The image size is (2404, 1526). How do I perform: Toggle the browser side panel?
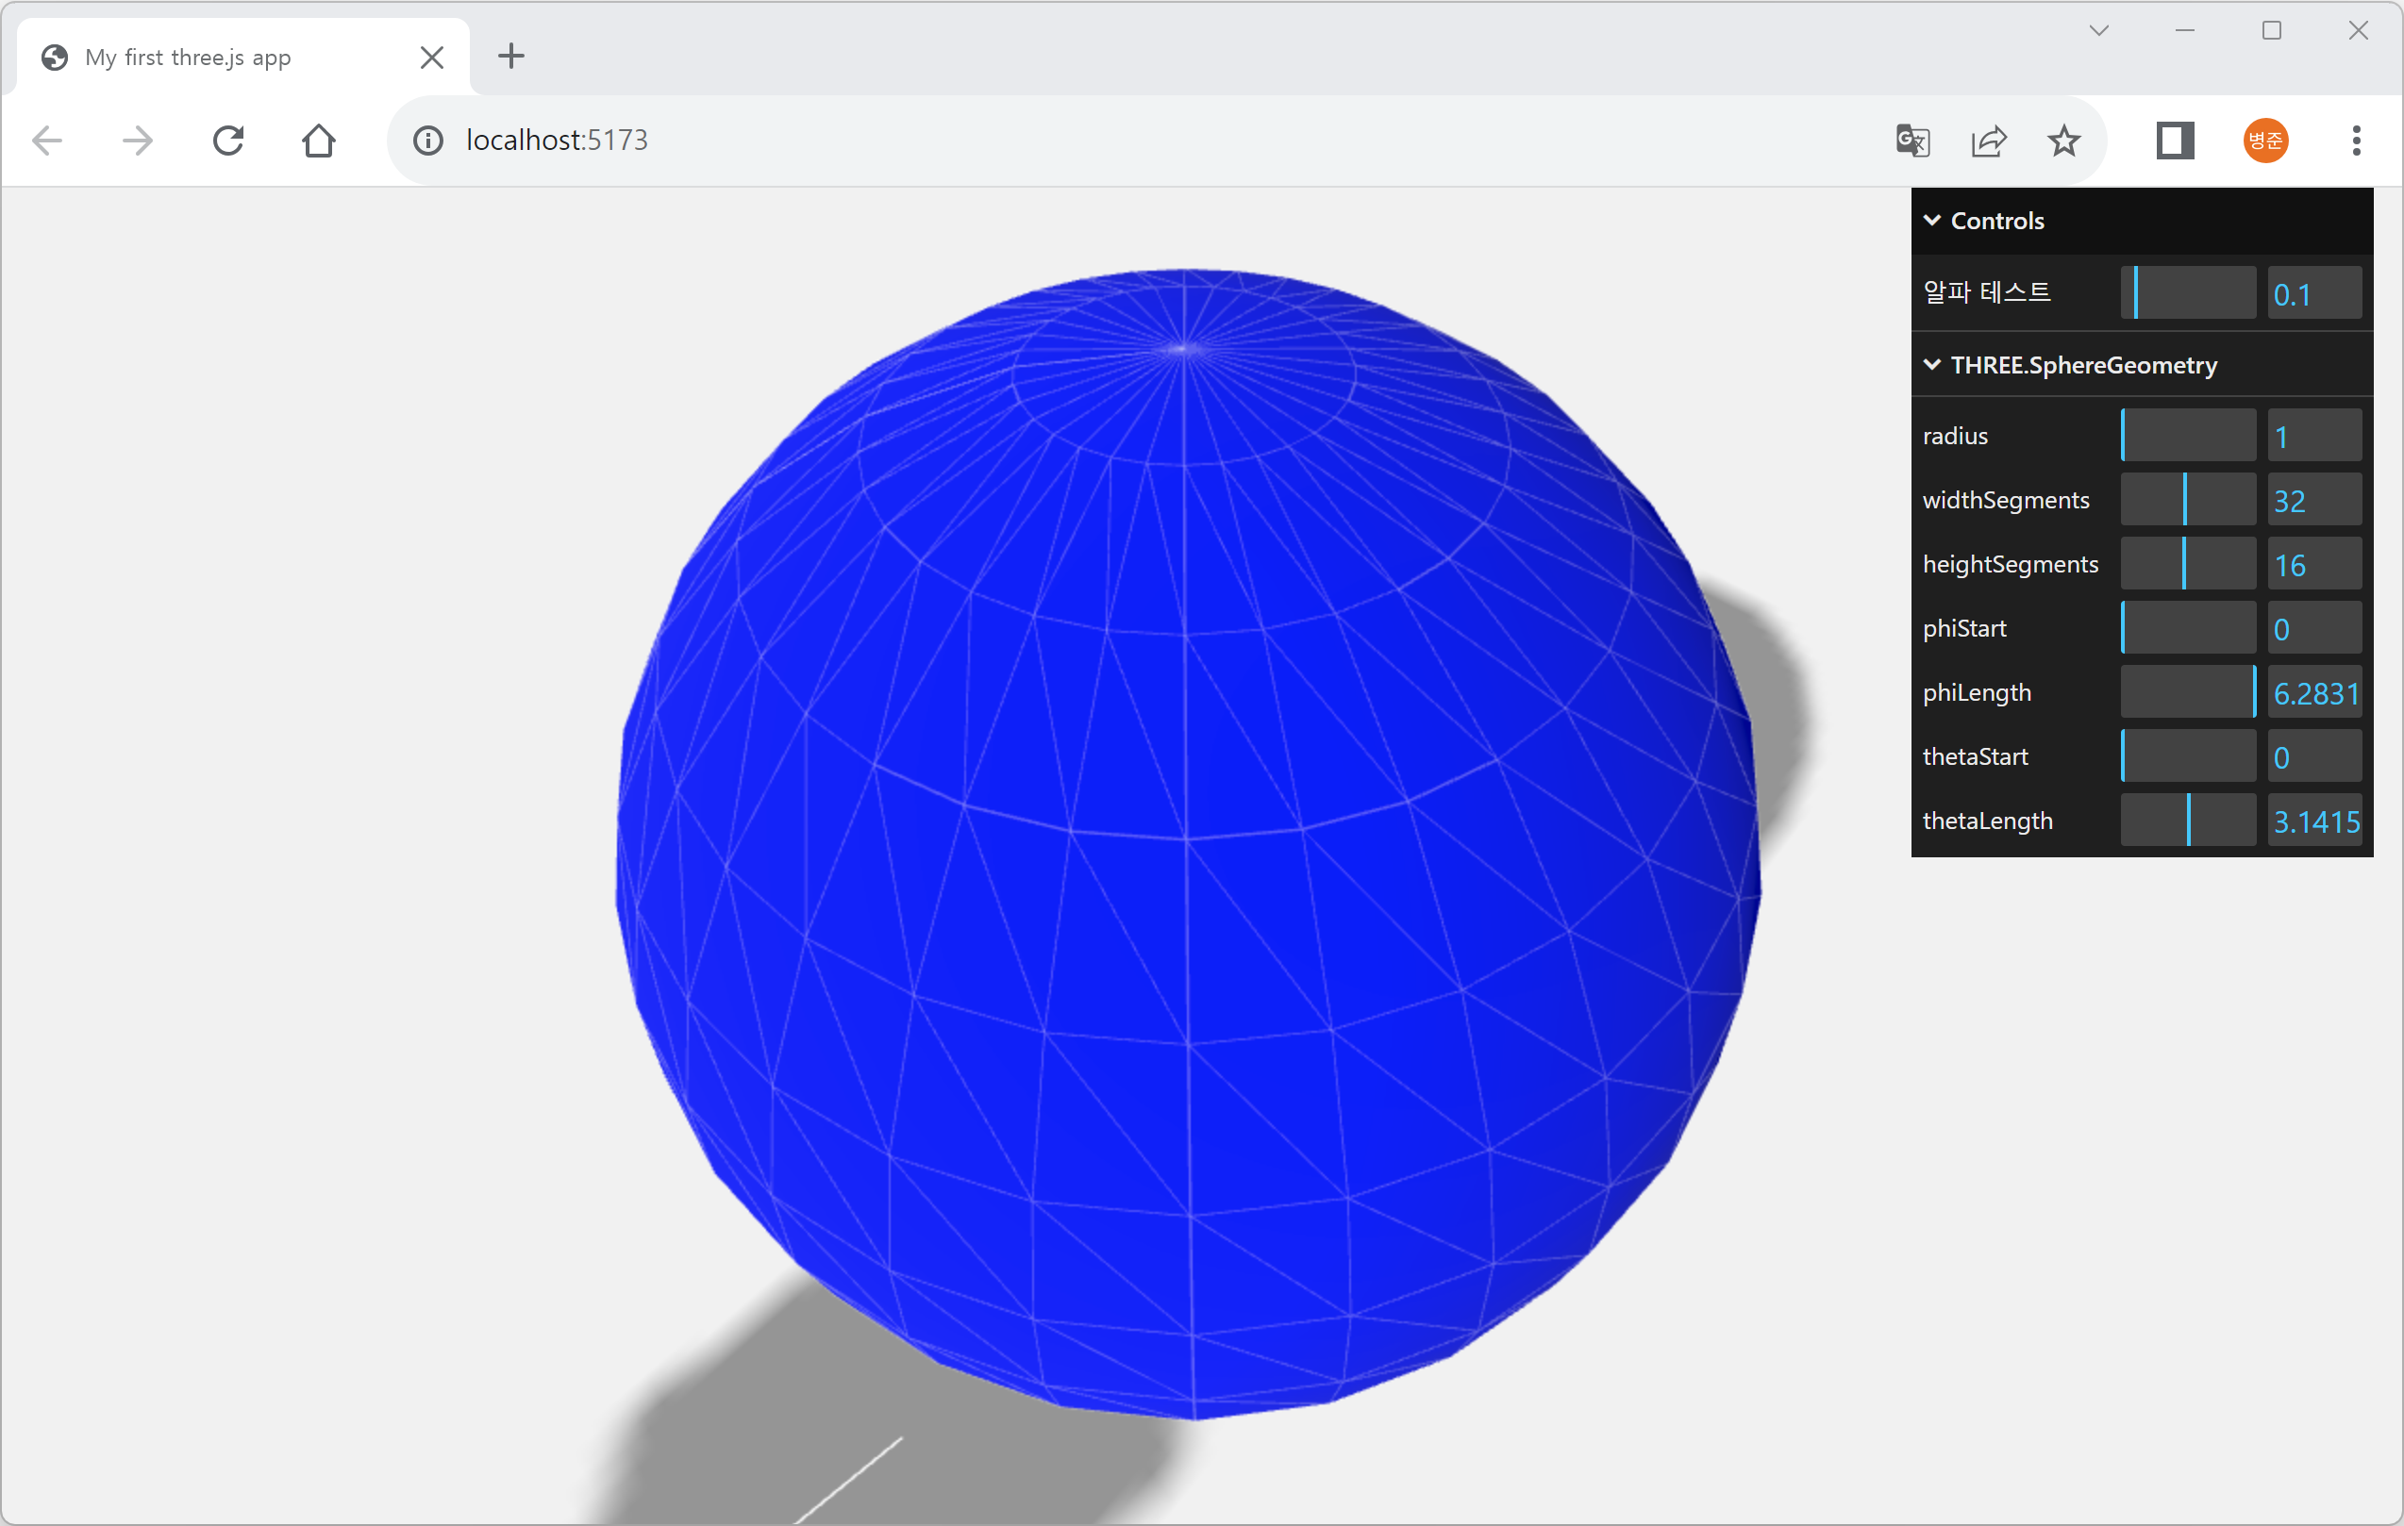[x=2175, y=141]
